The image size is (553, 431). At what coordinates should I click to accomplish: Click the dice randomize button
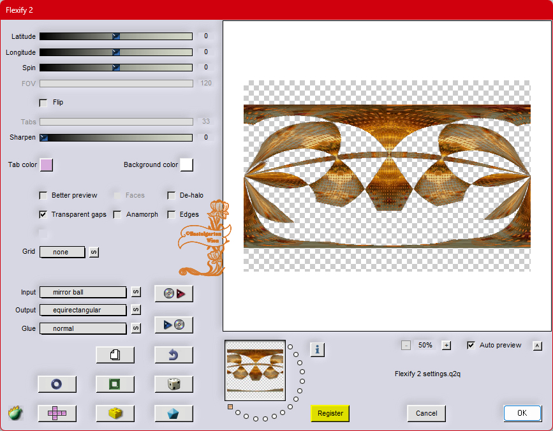(x=173, y=384)
